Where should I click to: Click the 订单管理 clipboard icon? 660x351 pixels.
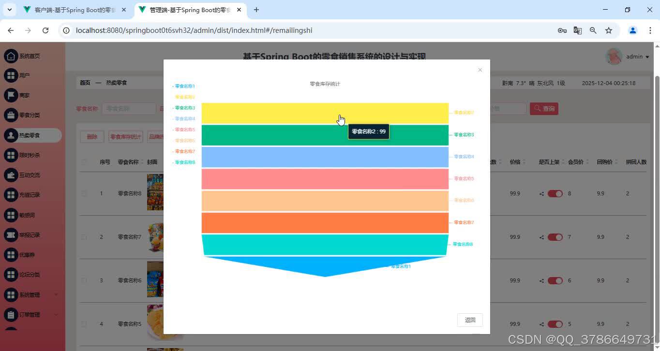click(11, 315)
